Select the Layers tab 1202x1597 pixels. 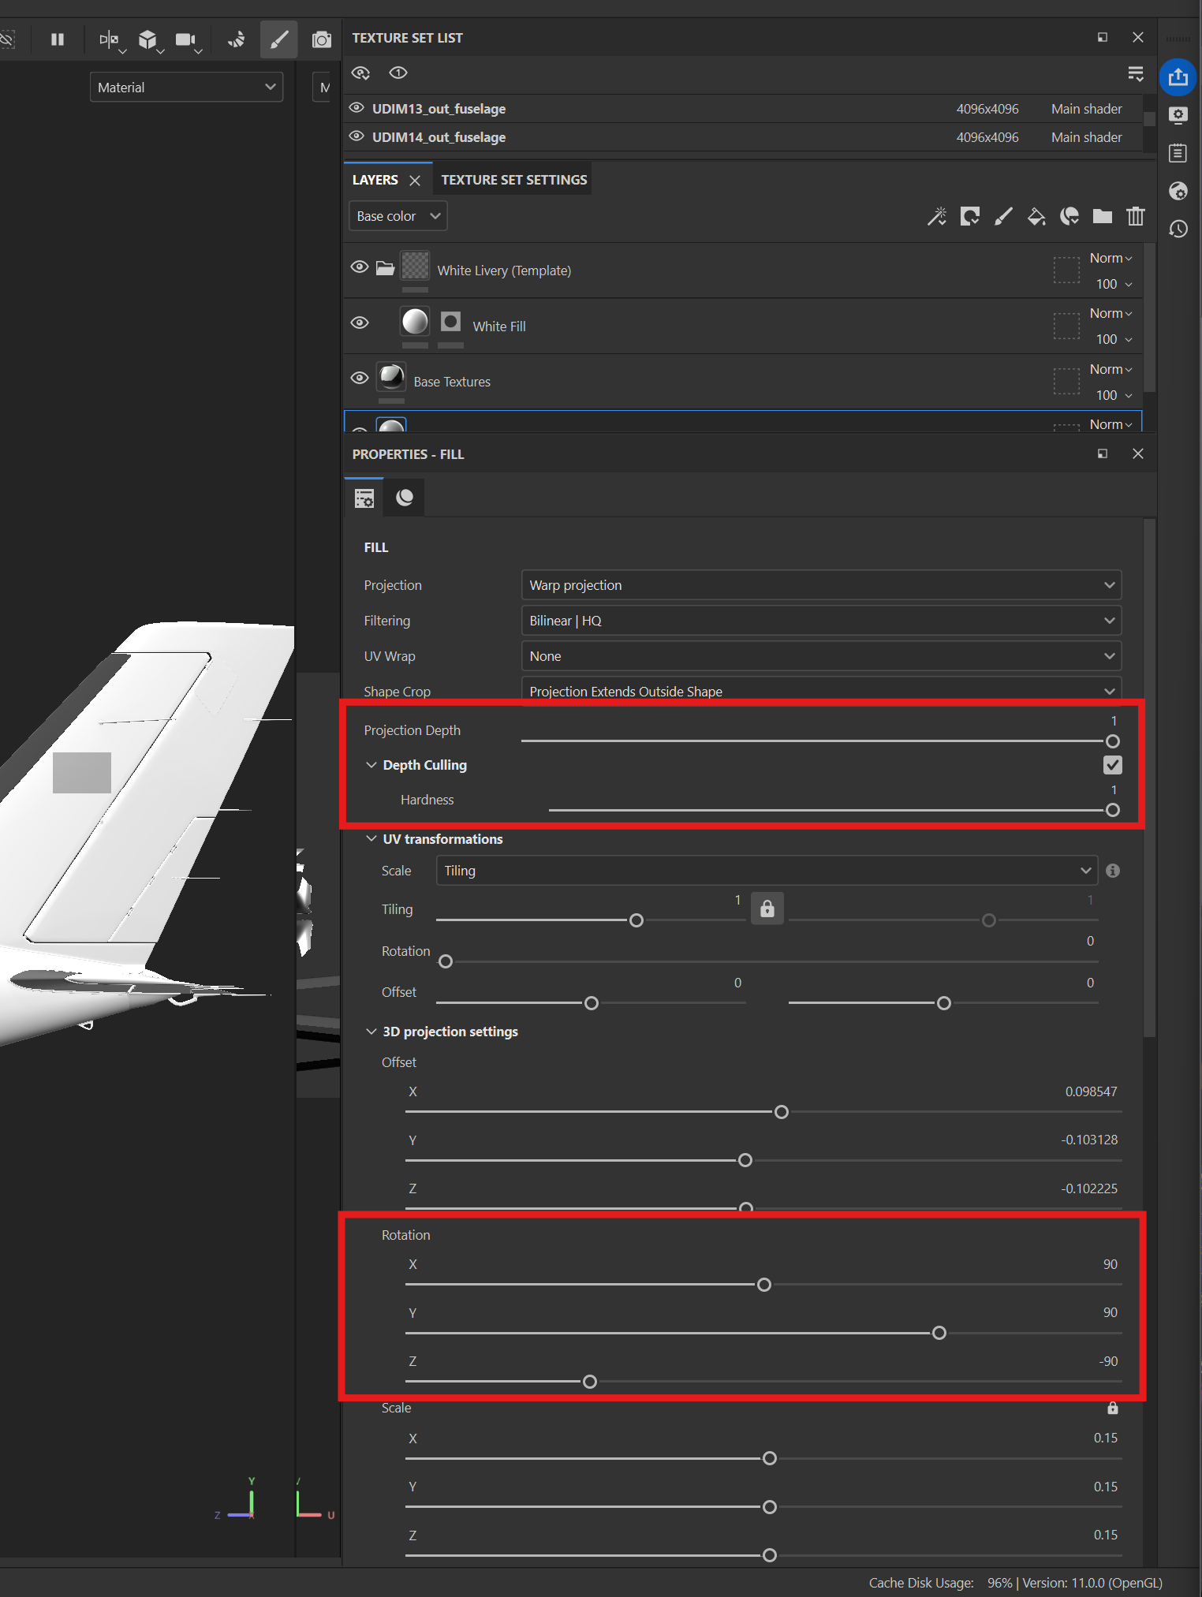pyautogui.click(x=375, y=180)
